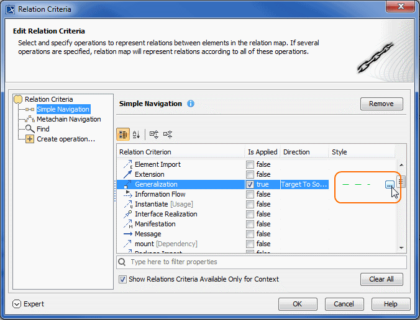Click the Element Import relation icon
Screen dimensions: 420x320
(x=128, y=164)
